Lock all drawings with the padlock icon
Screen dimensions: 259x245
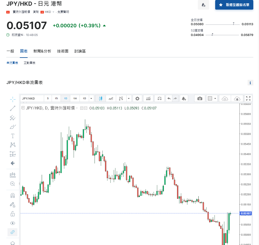12,214
